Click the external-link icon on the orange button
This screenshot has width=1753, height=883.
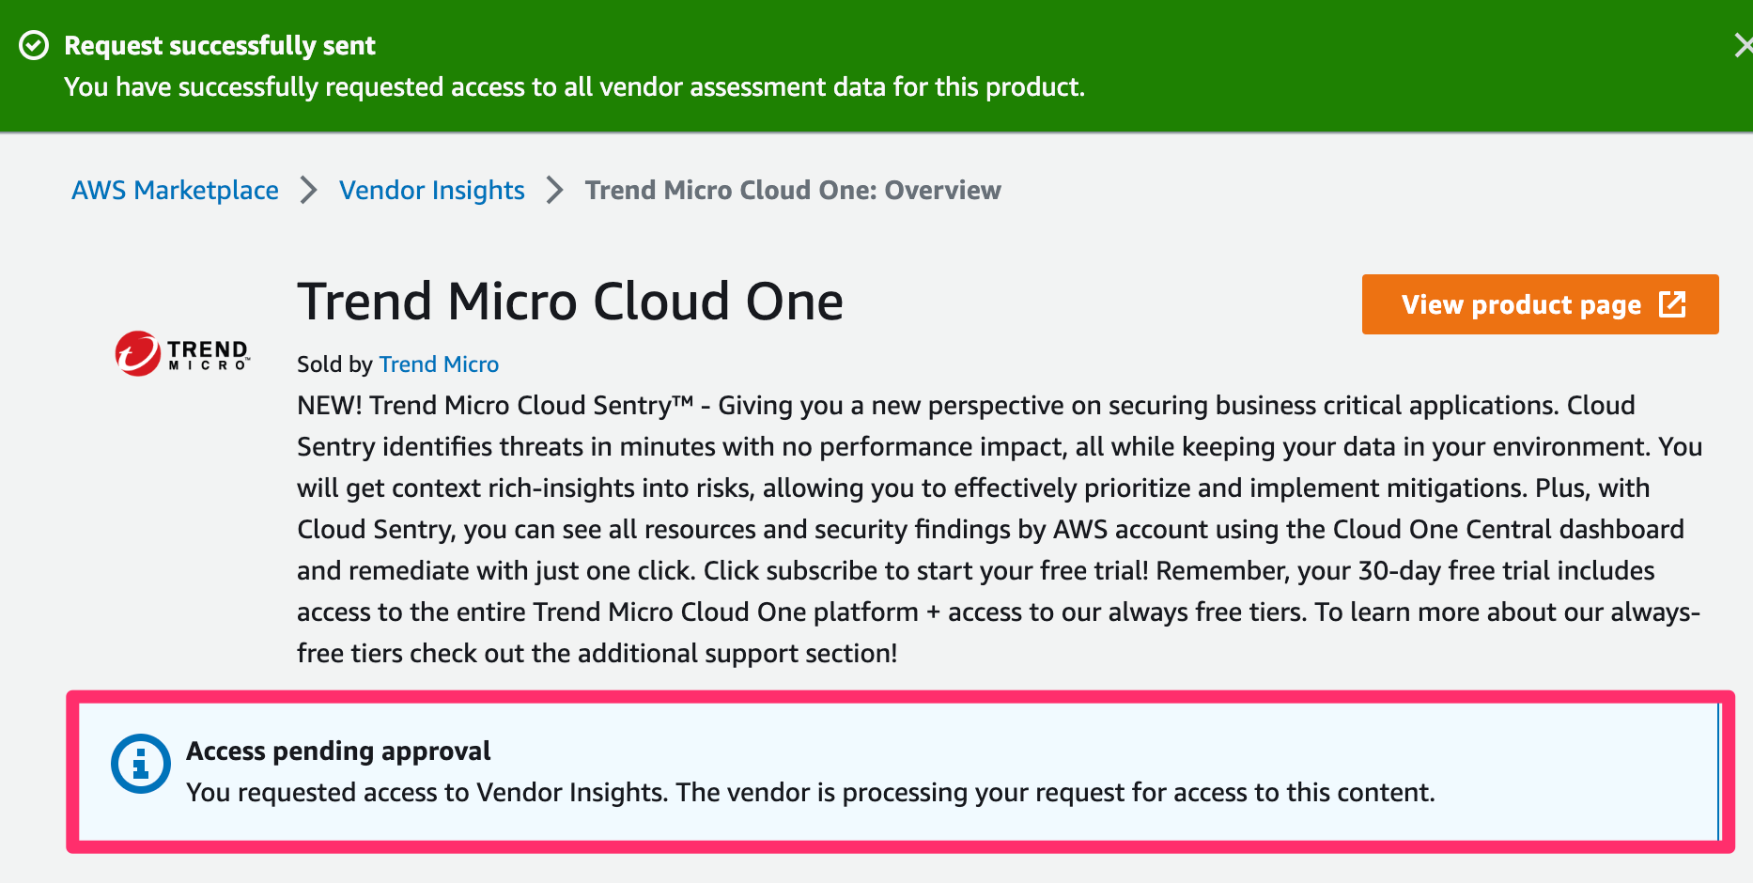click(x=1672, y=304)
